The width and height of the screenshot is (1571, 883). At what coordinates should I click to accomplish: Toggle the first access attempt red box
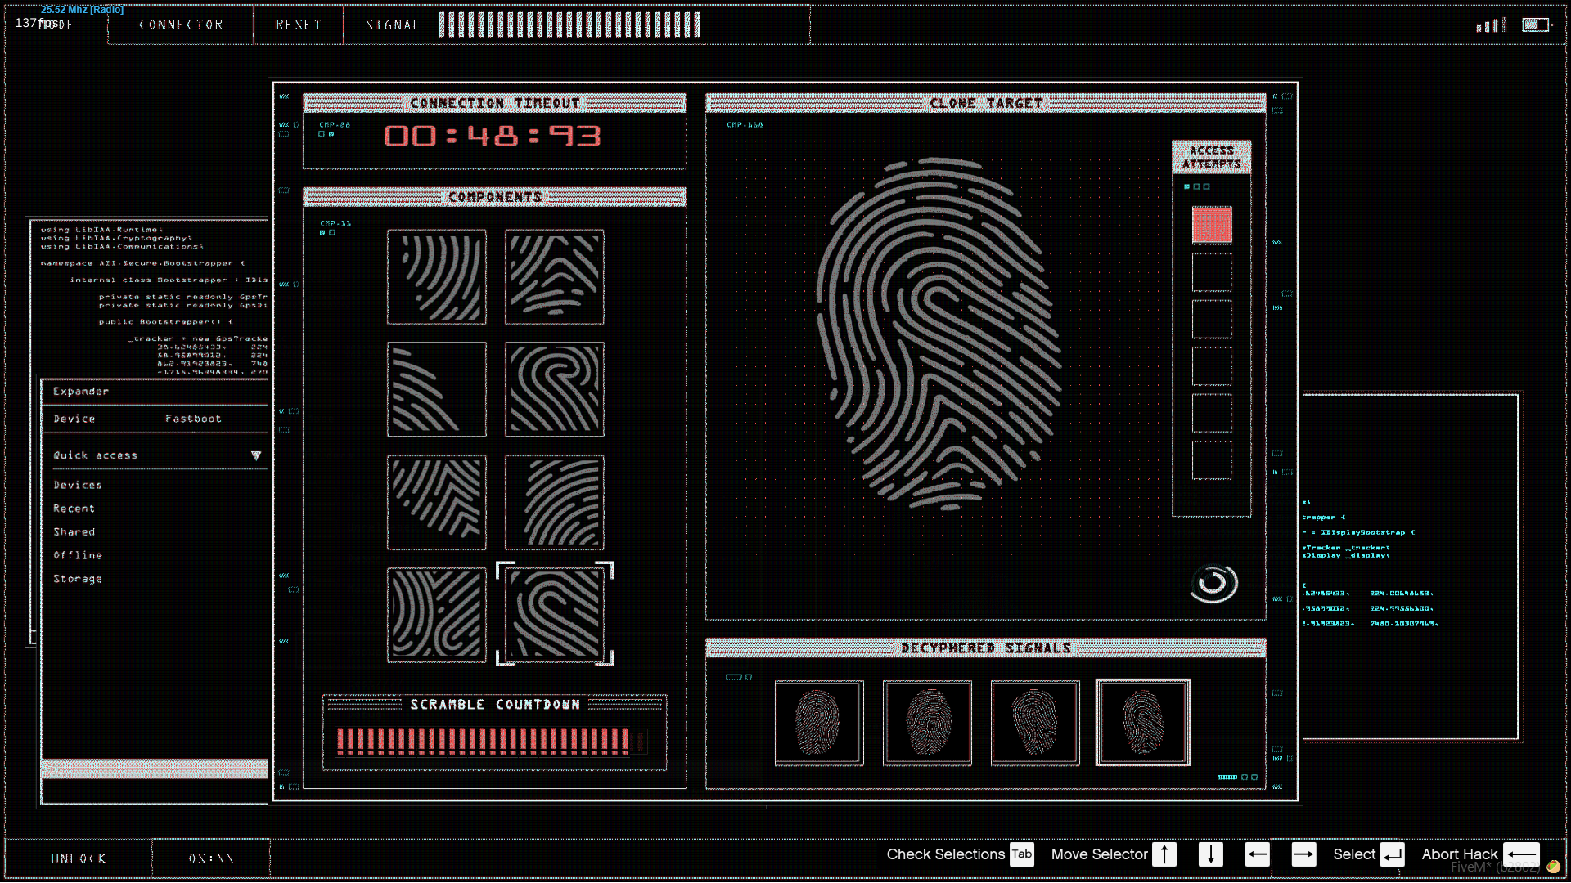[x=1211, y=225]
